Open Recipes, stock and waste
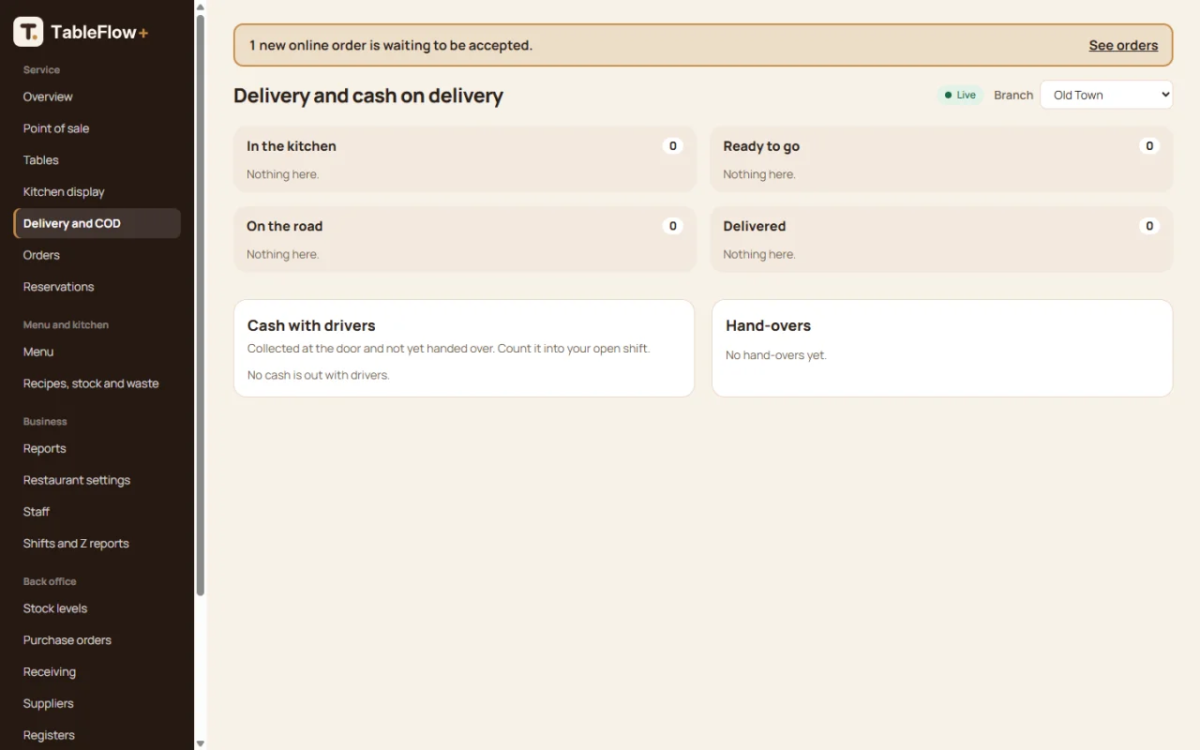1200x750 pixels. click(x=97, y=383)
